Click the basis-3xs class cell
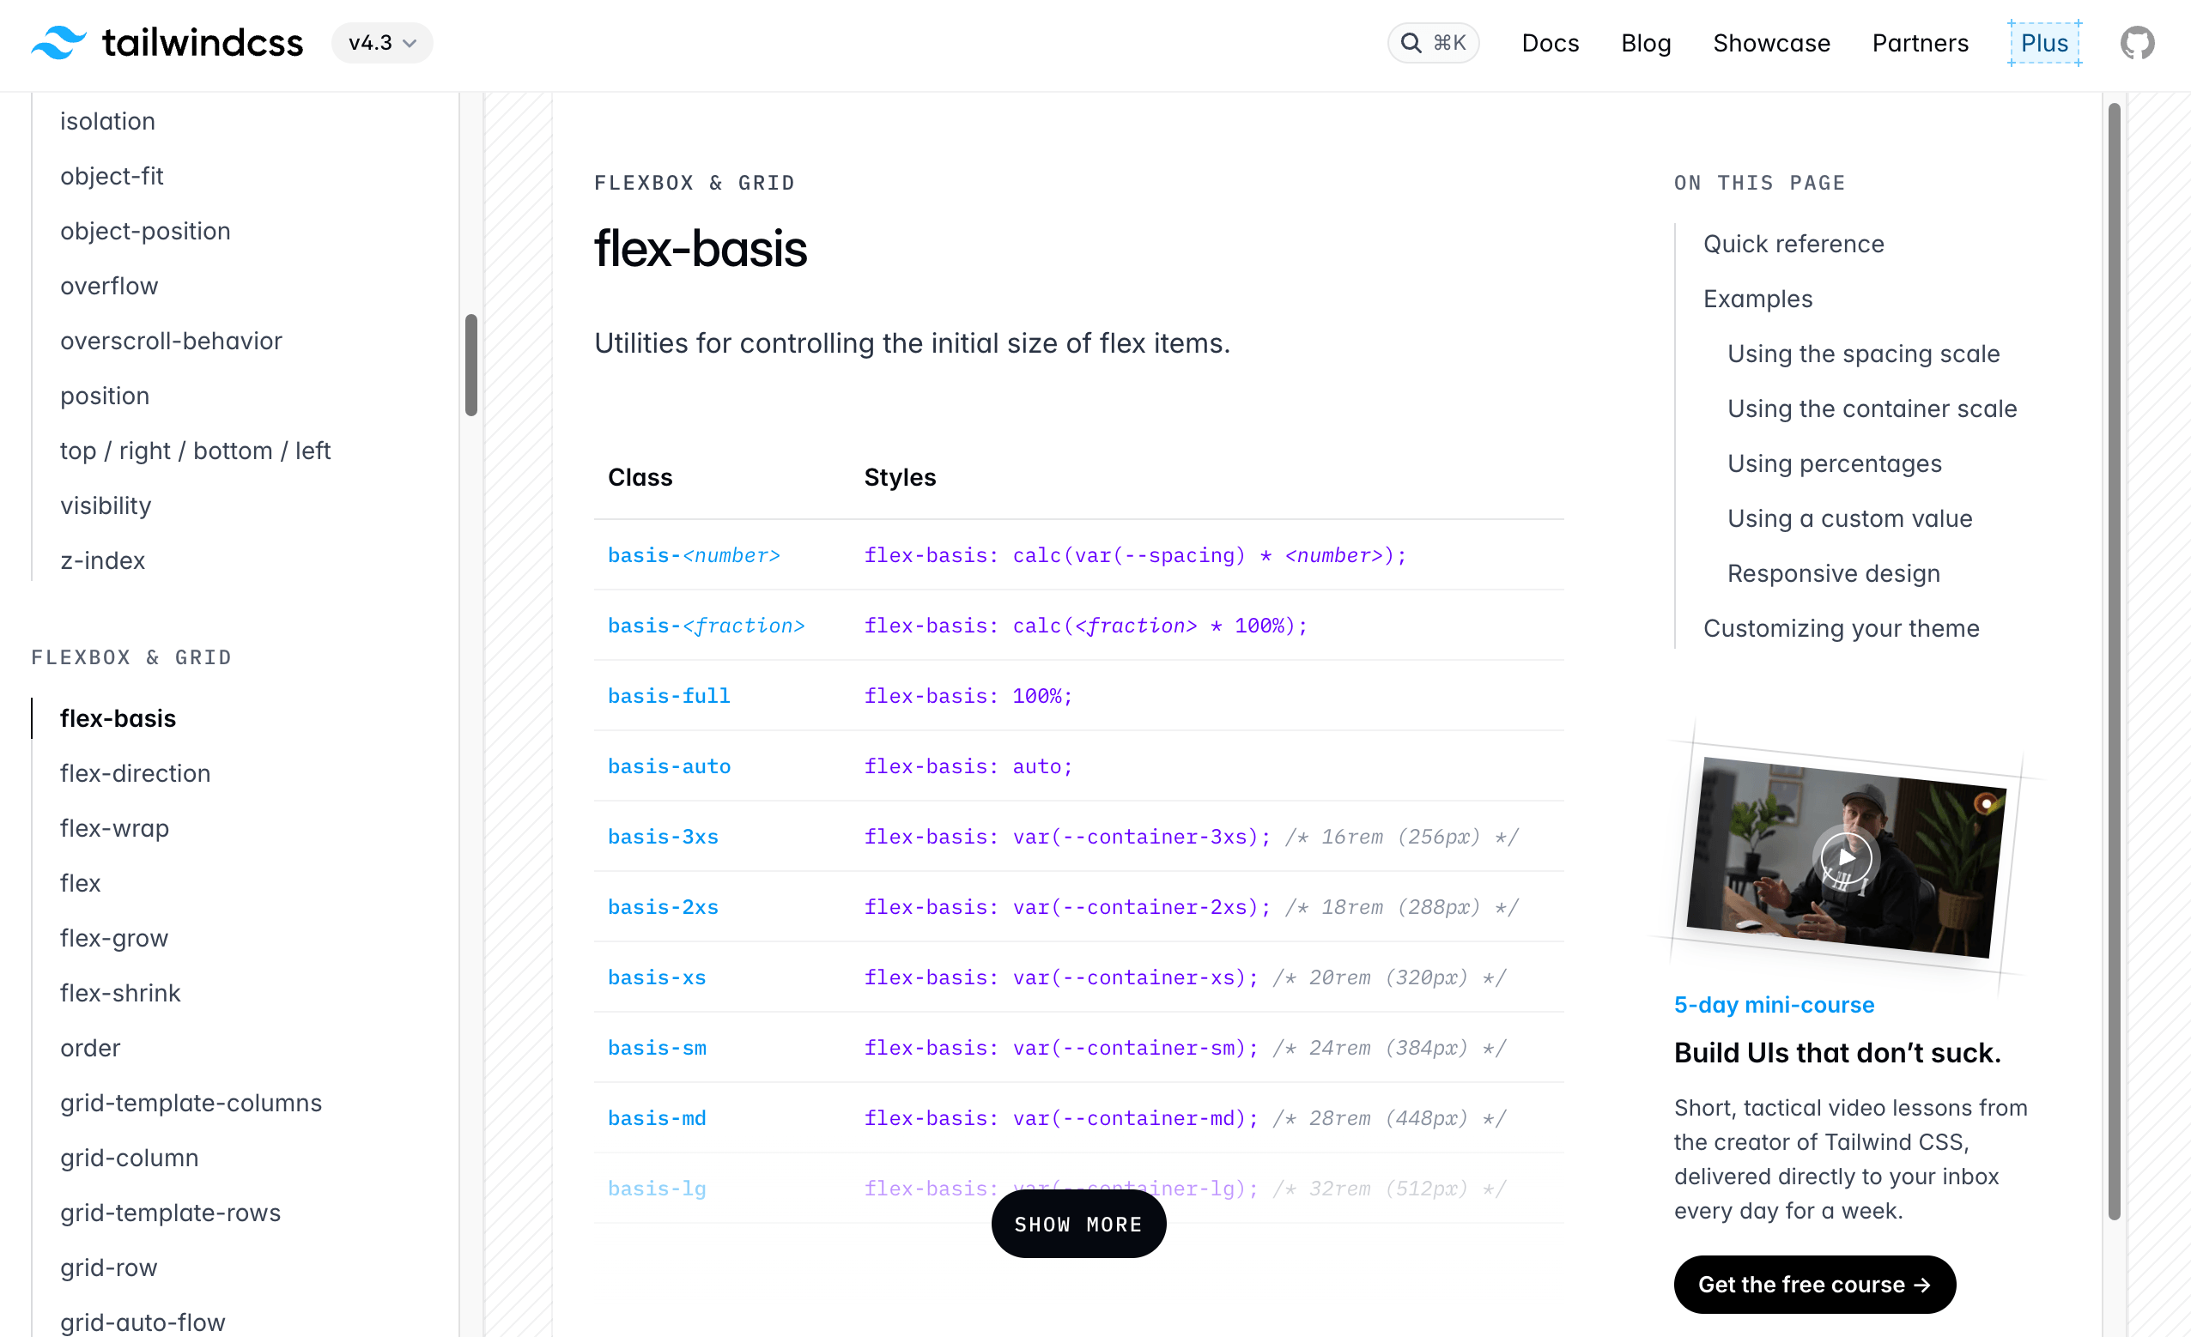Viewport: 2191px width, 1337px height. tap(663, 837)
